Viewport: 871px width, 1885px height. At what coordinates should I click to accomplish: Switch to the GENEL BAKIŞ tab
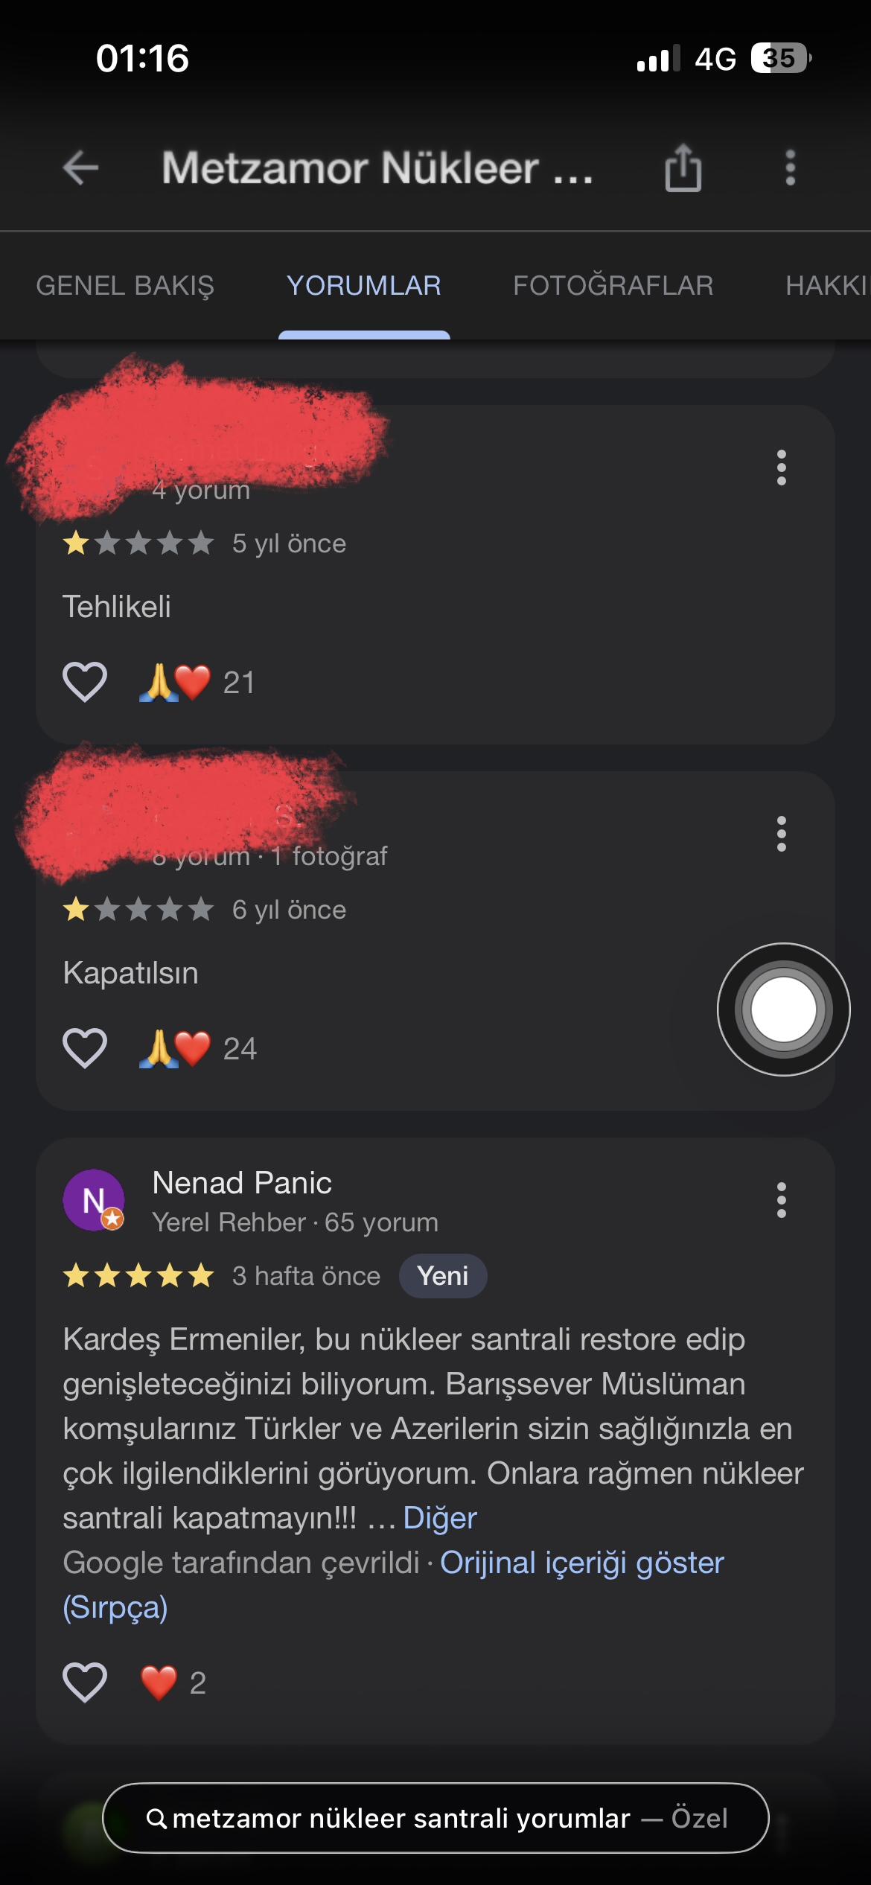click(x=125, y=286)
